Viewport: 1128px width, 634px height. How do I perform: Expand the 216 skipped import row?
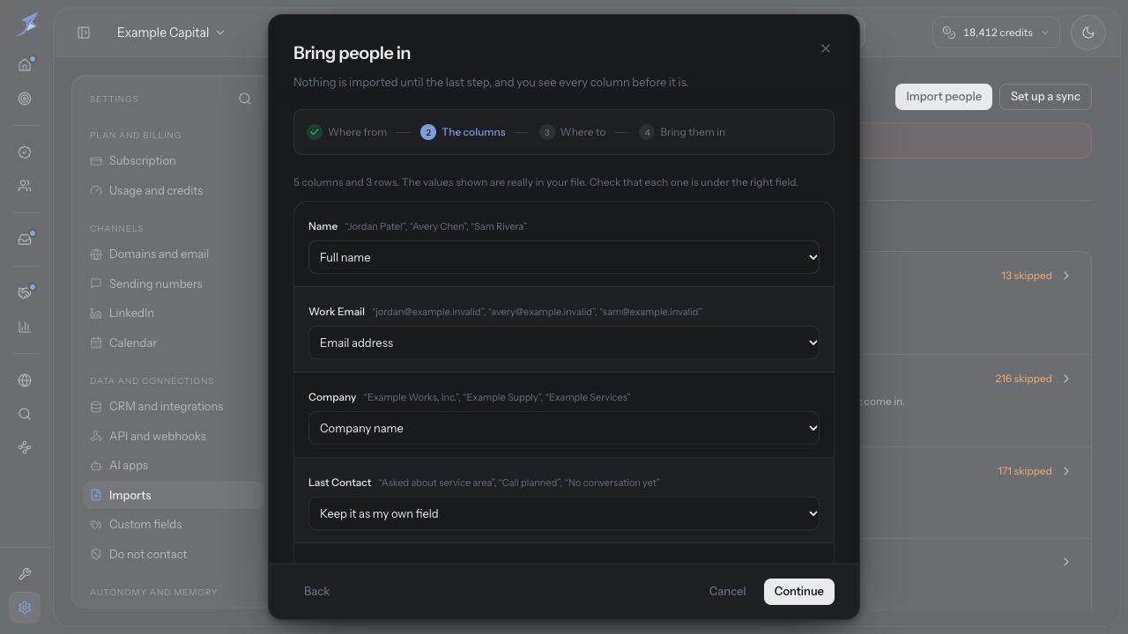[1065, 379]
